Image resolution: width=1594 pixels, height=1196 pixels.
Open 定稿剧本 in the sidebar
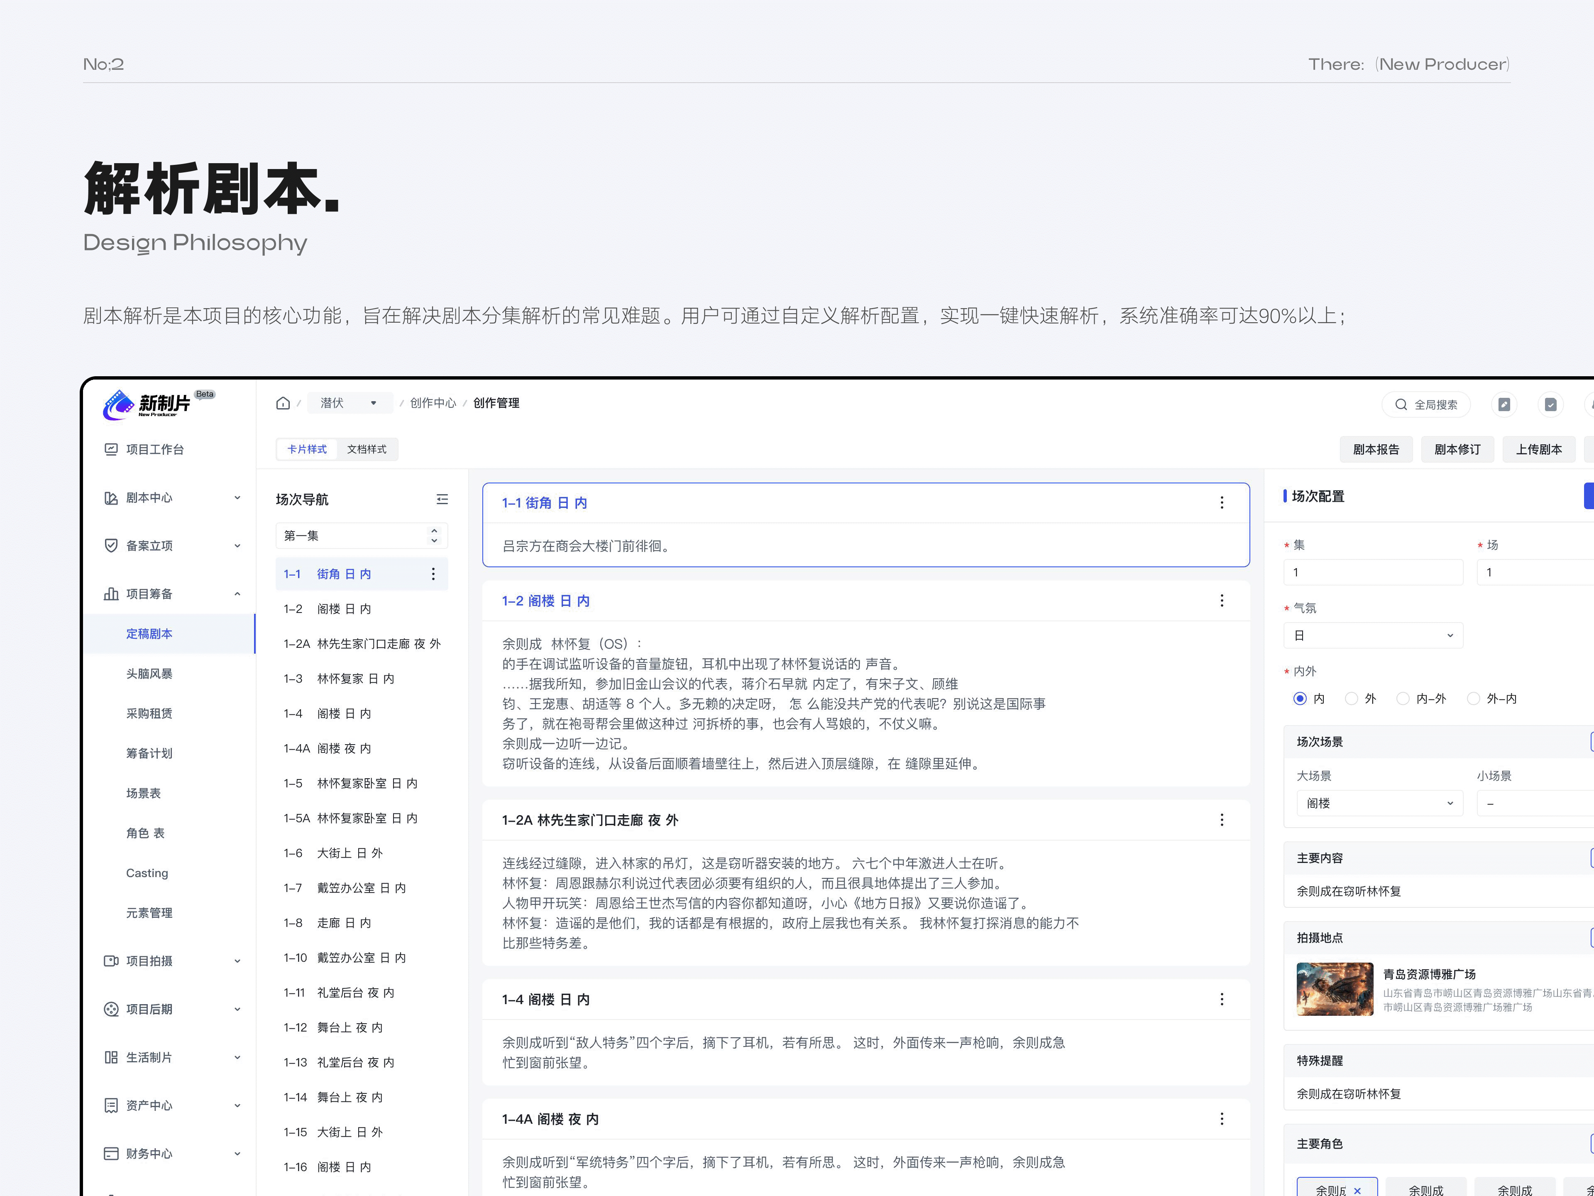[x=169, y=634]
